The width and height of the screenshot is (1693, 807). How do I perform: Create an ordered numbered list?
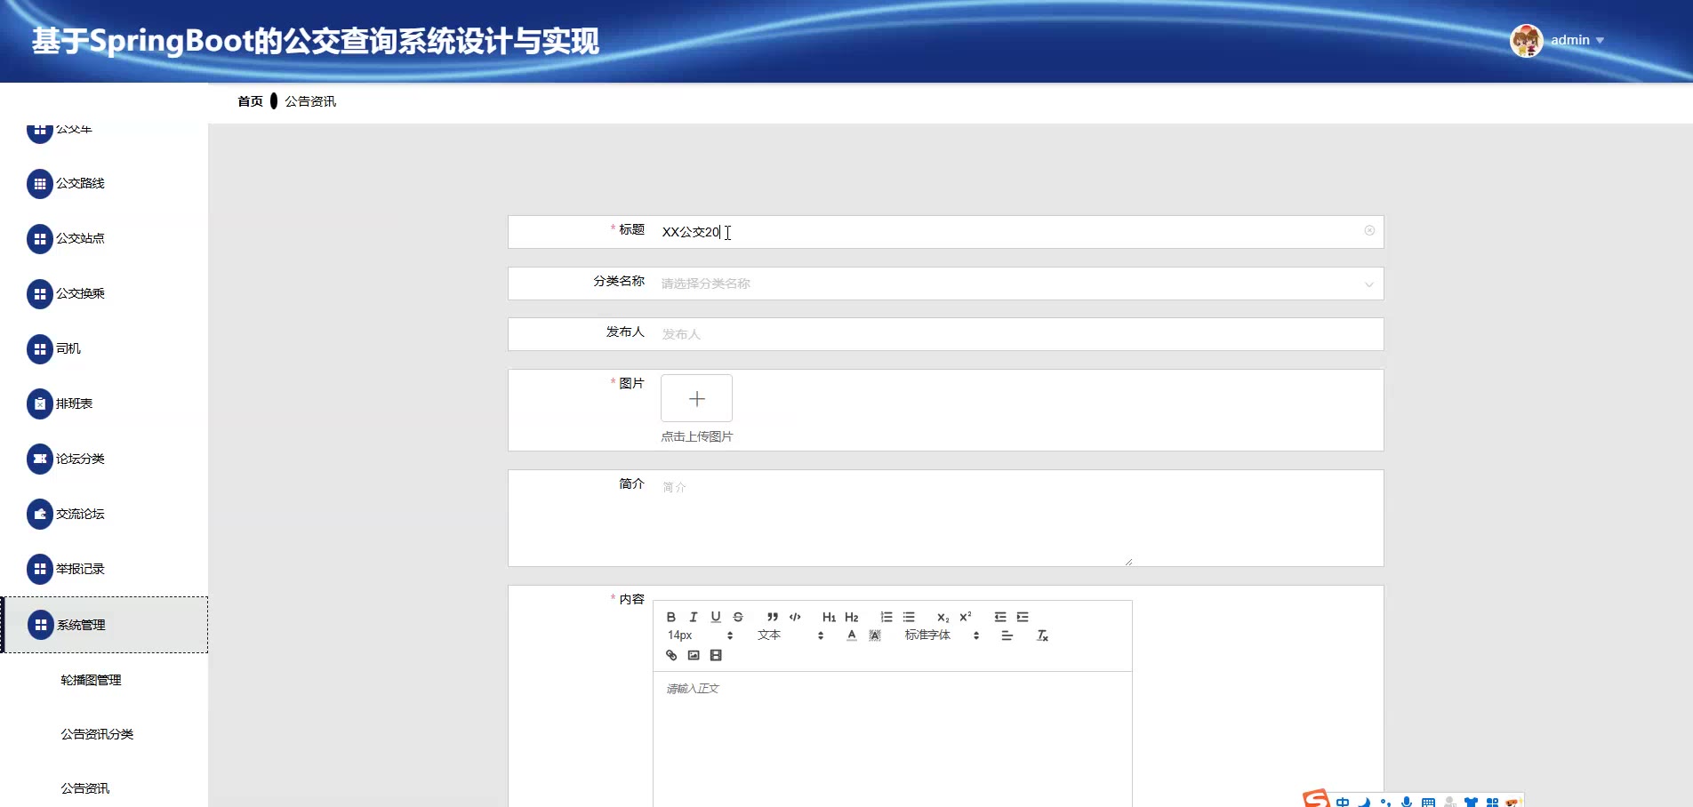pyautogui.click(x=887, y=617)
